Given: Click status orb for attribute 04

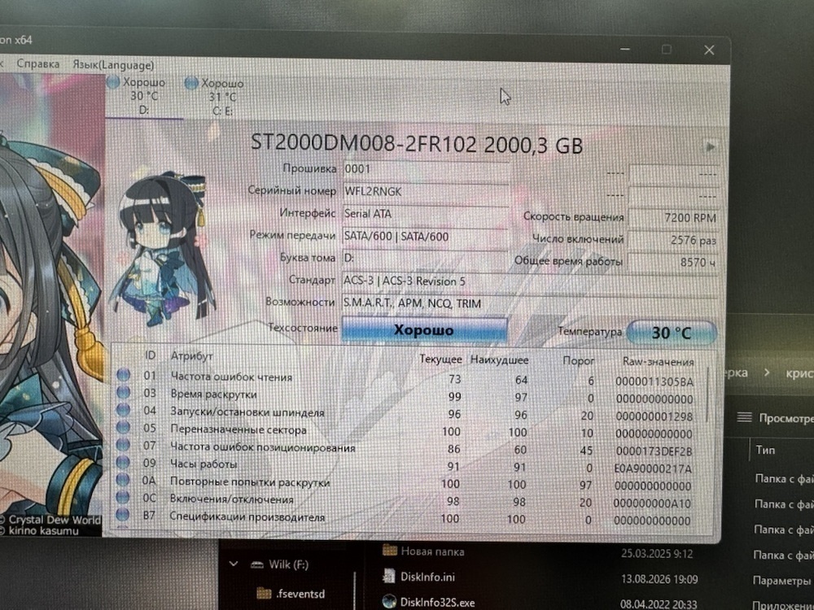Looking at the screenshot, I should point(124,410).
